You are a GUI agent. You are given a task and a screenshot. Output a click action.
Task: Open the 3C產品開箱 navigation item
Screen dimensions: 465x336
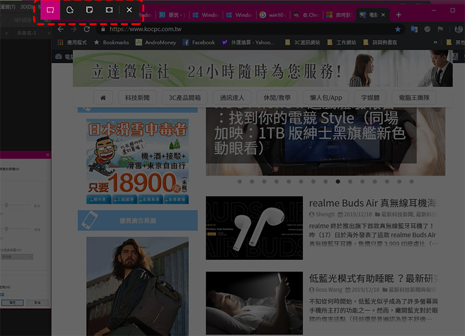tap(184, 97)
